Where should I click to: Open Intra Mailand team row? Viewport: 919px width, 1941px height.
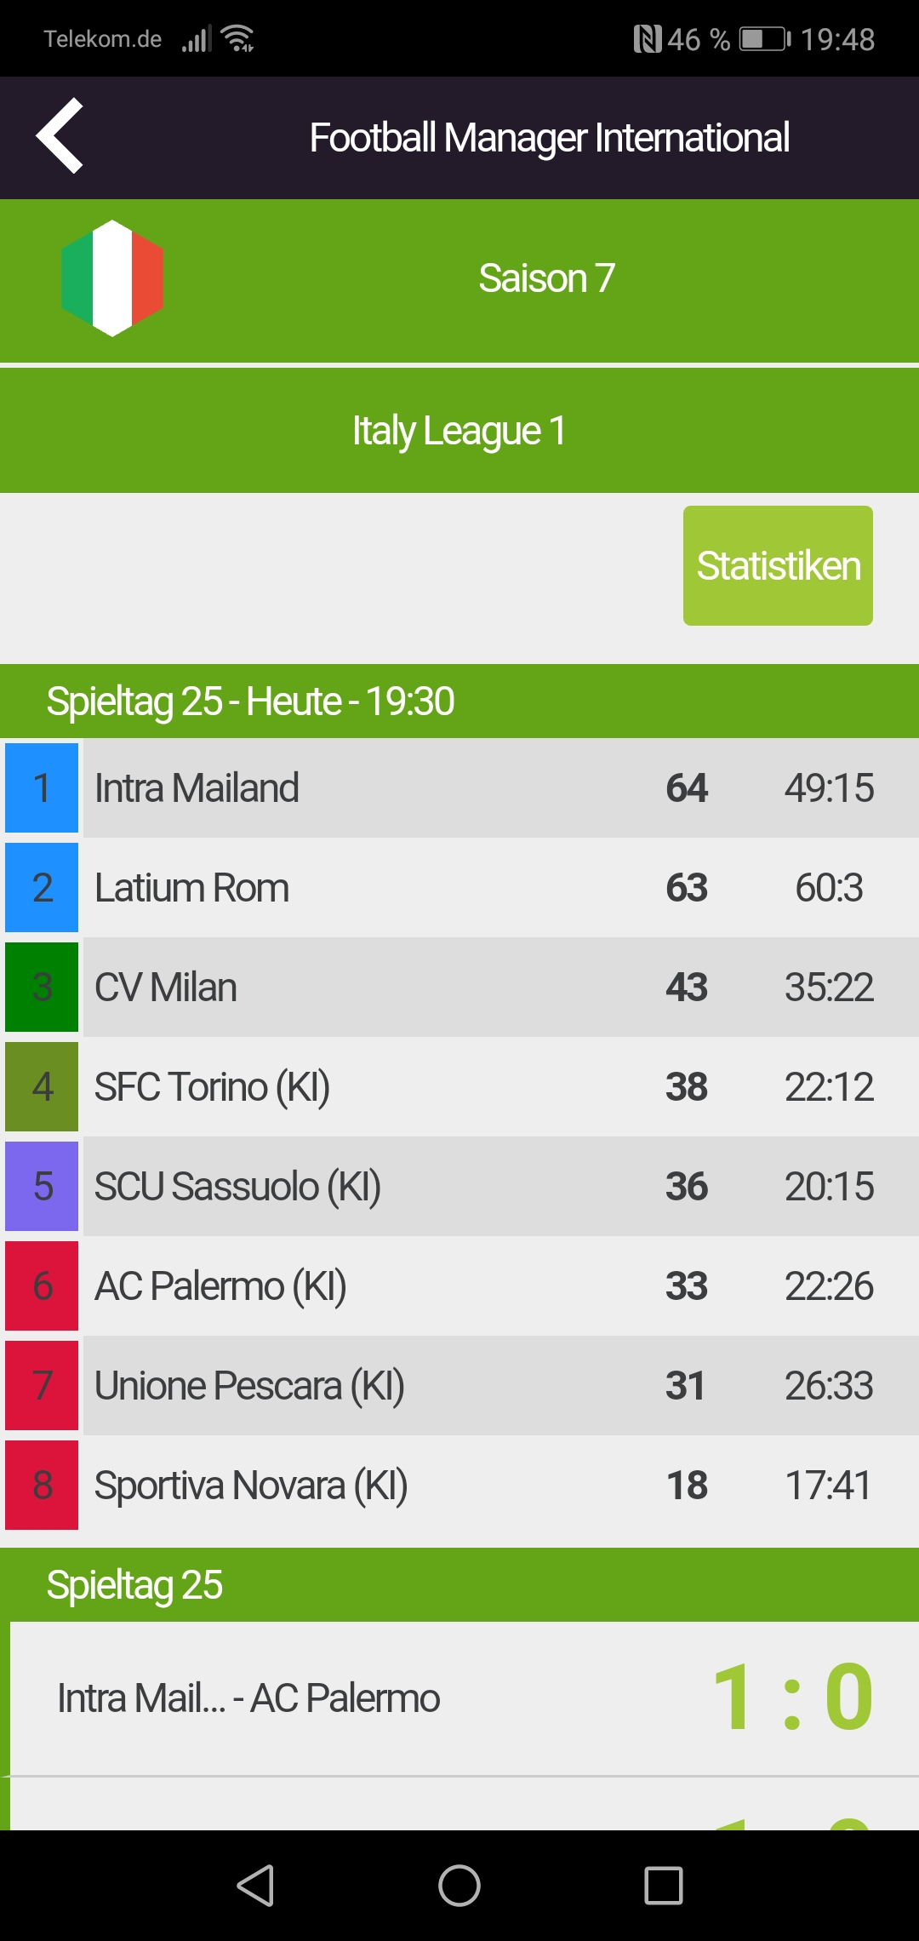[x=459, y=787]
